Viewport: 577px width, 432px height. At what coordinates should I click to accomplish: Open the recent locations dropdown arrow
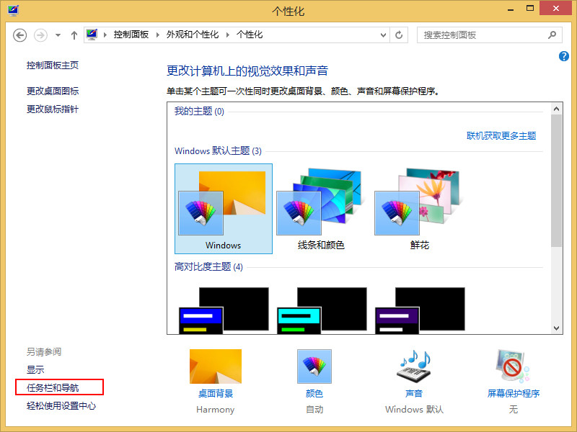(58, 35)
